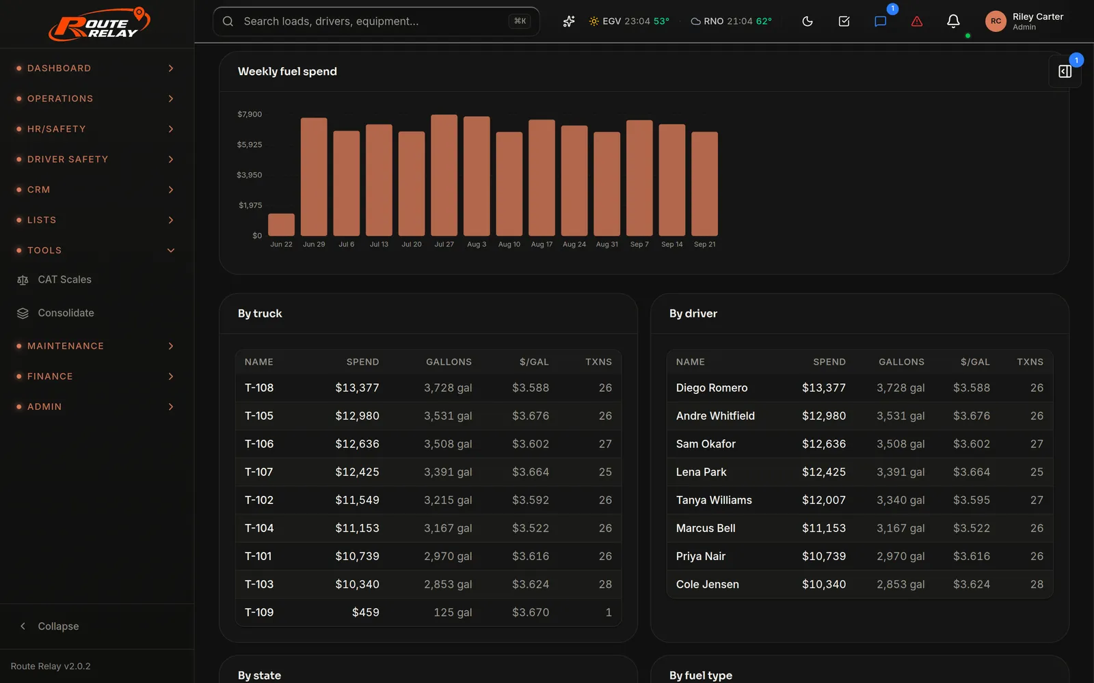Sort by truck table by SPEND header

(x=362, y=362)
